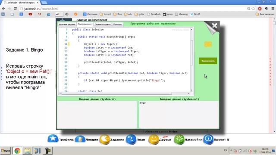This screenshot has width=276, height=155.
Task: Open a new browser tab
Action: pyautogui.click(x=44, y=3)
